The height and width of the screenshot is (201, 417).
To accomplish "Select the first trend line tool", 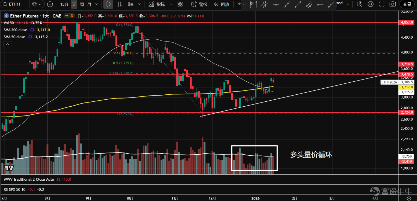I will [287, 4].
